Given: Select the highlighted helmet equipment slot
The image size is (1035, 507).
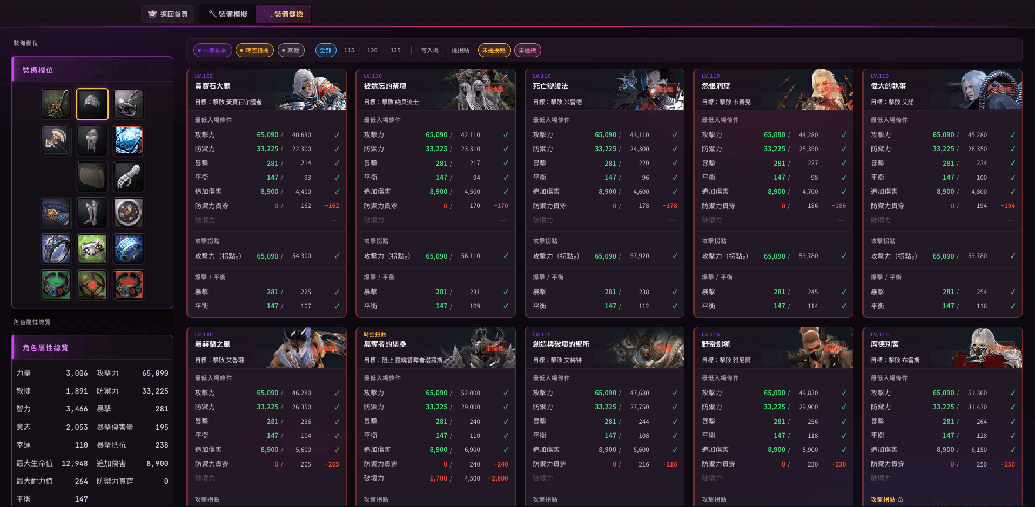Looking at the screenshot, I should 92,104.
